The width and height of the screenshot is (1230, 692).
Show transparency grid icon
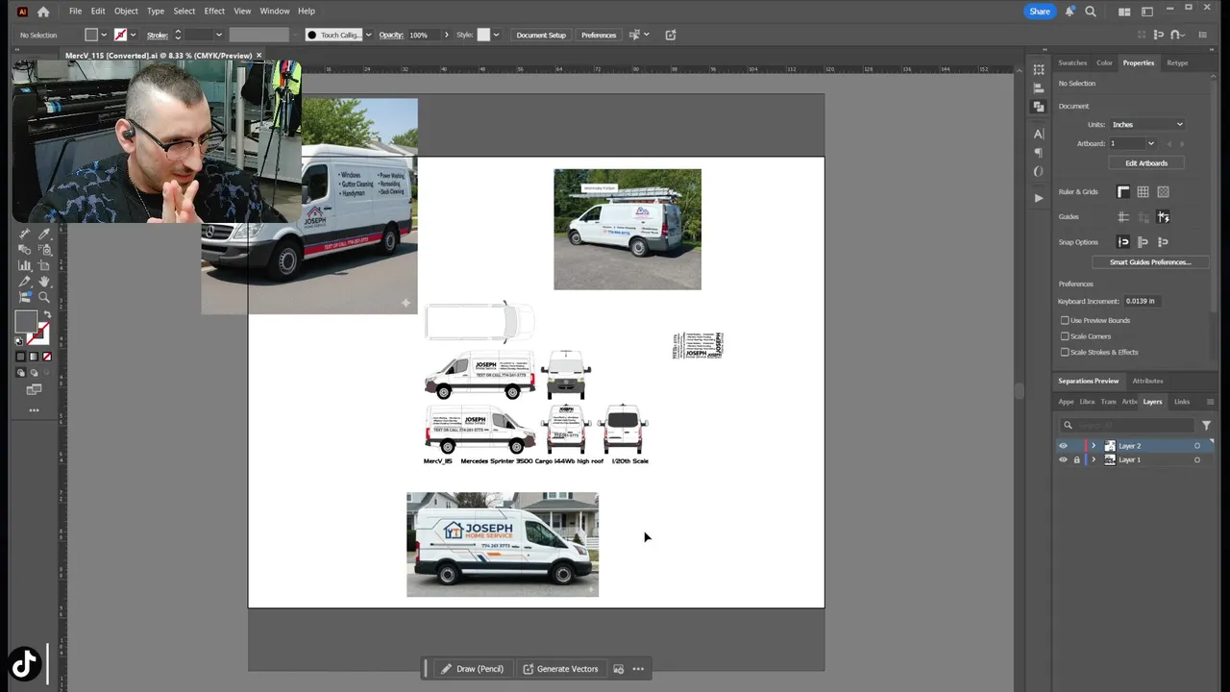(x=1163, y=191)
